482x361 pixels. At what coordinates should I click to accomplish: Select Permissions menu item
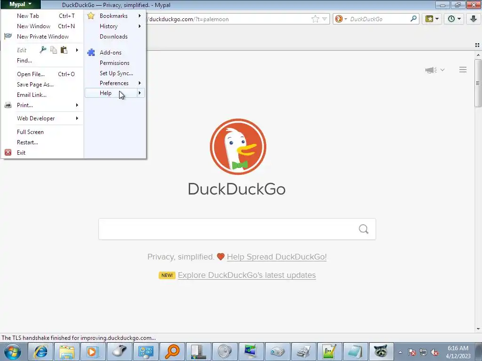click(x=115, y=63)
